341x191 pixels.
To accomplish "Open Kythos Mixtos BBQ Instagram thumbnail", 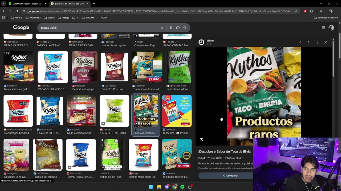I will [84, 67].
